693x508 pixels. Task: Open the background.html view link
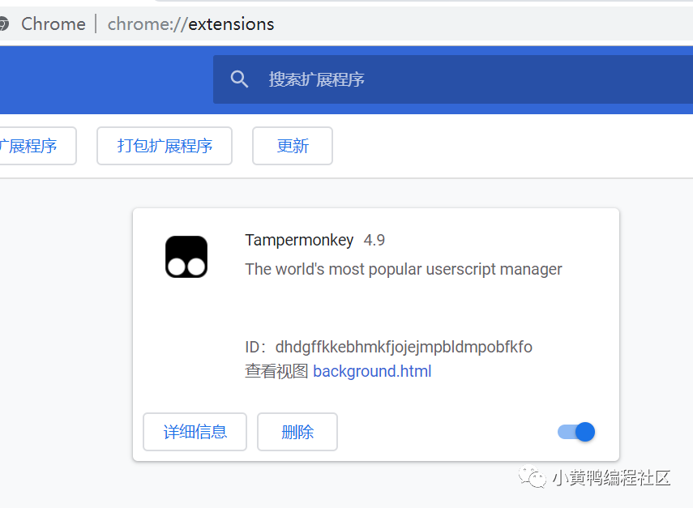372,371
